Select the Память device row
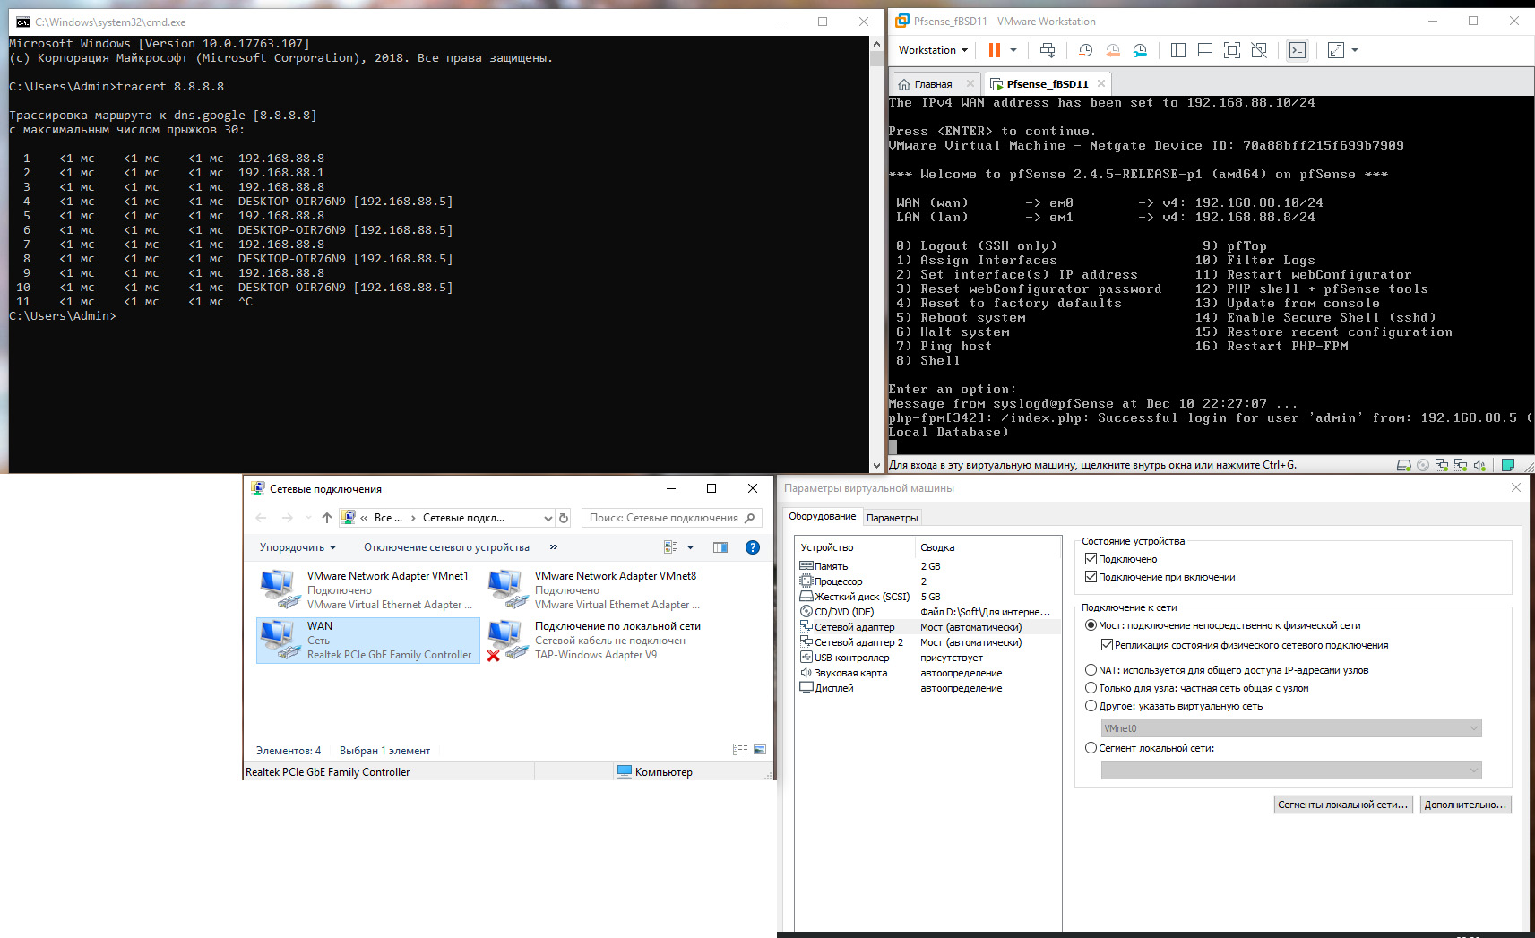 click(x=929, y=566)
